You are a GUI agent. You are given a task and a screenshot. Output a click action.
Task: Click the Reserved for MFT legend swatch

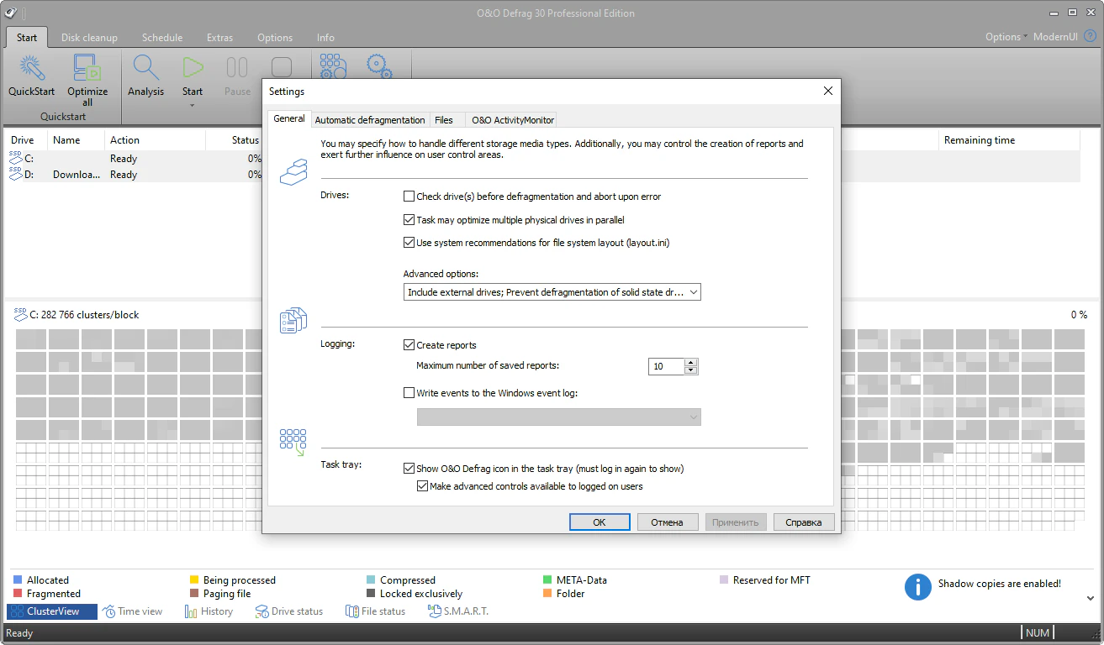[725, 579]
